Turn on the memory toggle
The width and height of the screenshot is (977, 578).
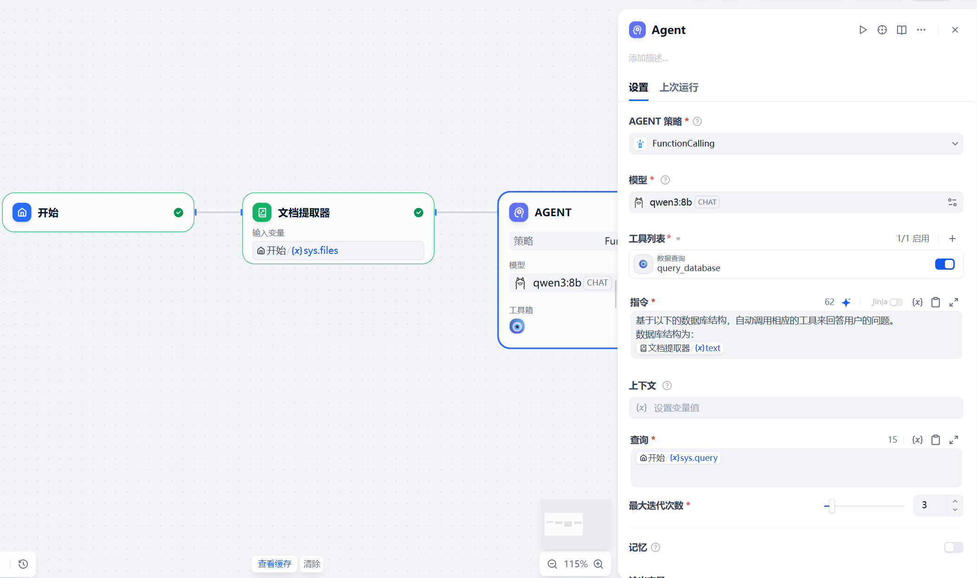coord(953,547)
